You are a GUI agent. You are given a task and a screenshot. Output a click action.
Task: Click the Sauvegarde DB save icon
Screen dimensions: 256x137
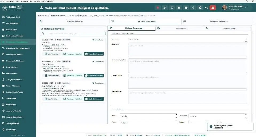coord(3,123)
